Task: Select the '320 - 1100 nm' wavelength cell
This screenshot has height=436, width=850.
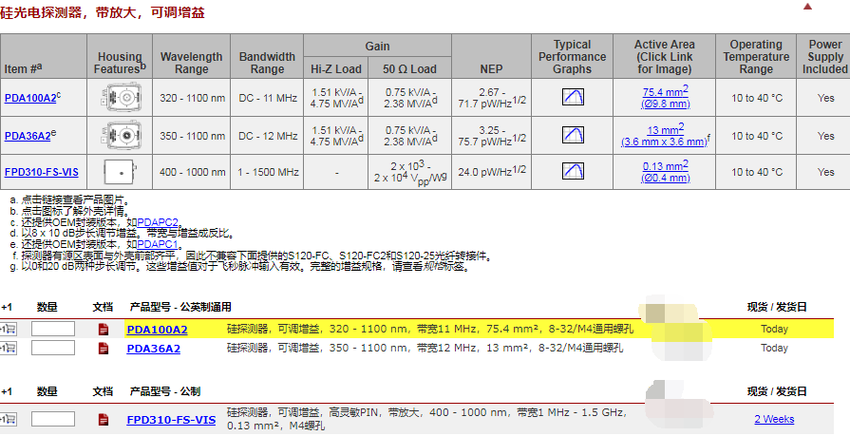Action: tap(192, 98)
